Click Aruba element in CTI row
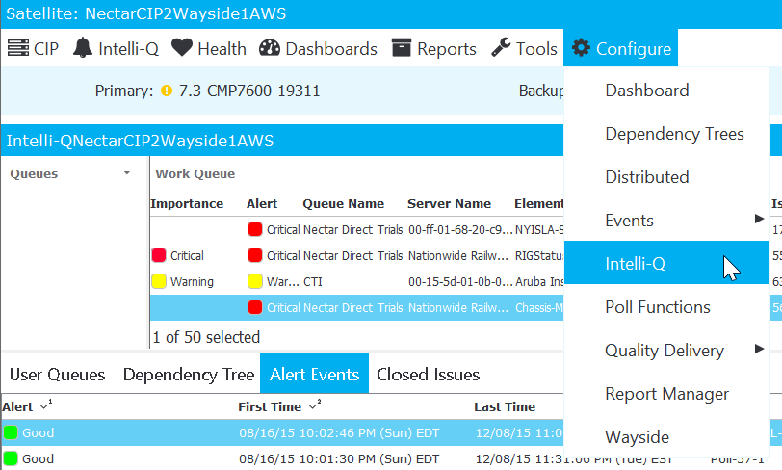Image resolution: width=782 pixels, height=470 pixels. click(539, 281)
